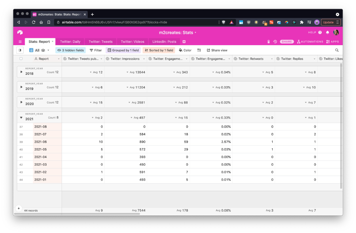Open the Twitter: Retweets column menu
Viewport: 356px width, 233px height.
point(272,59)
